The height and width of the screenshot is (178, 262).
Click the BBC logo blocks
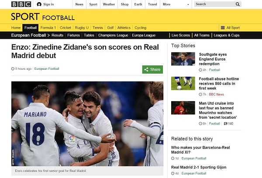[20, 4]
